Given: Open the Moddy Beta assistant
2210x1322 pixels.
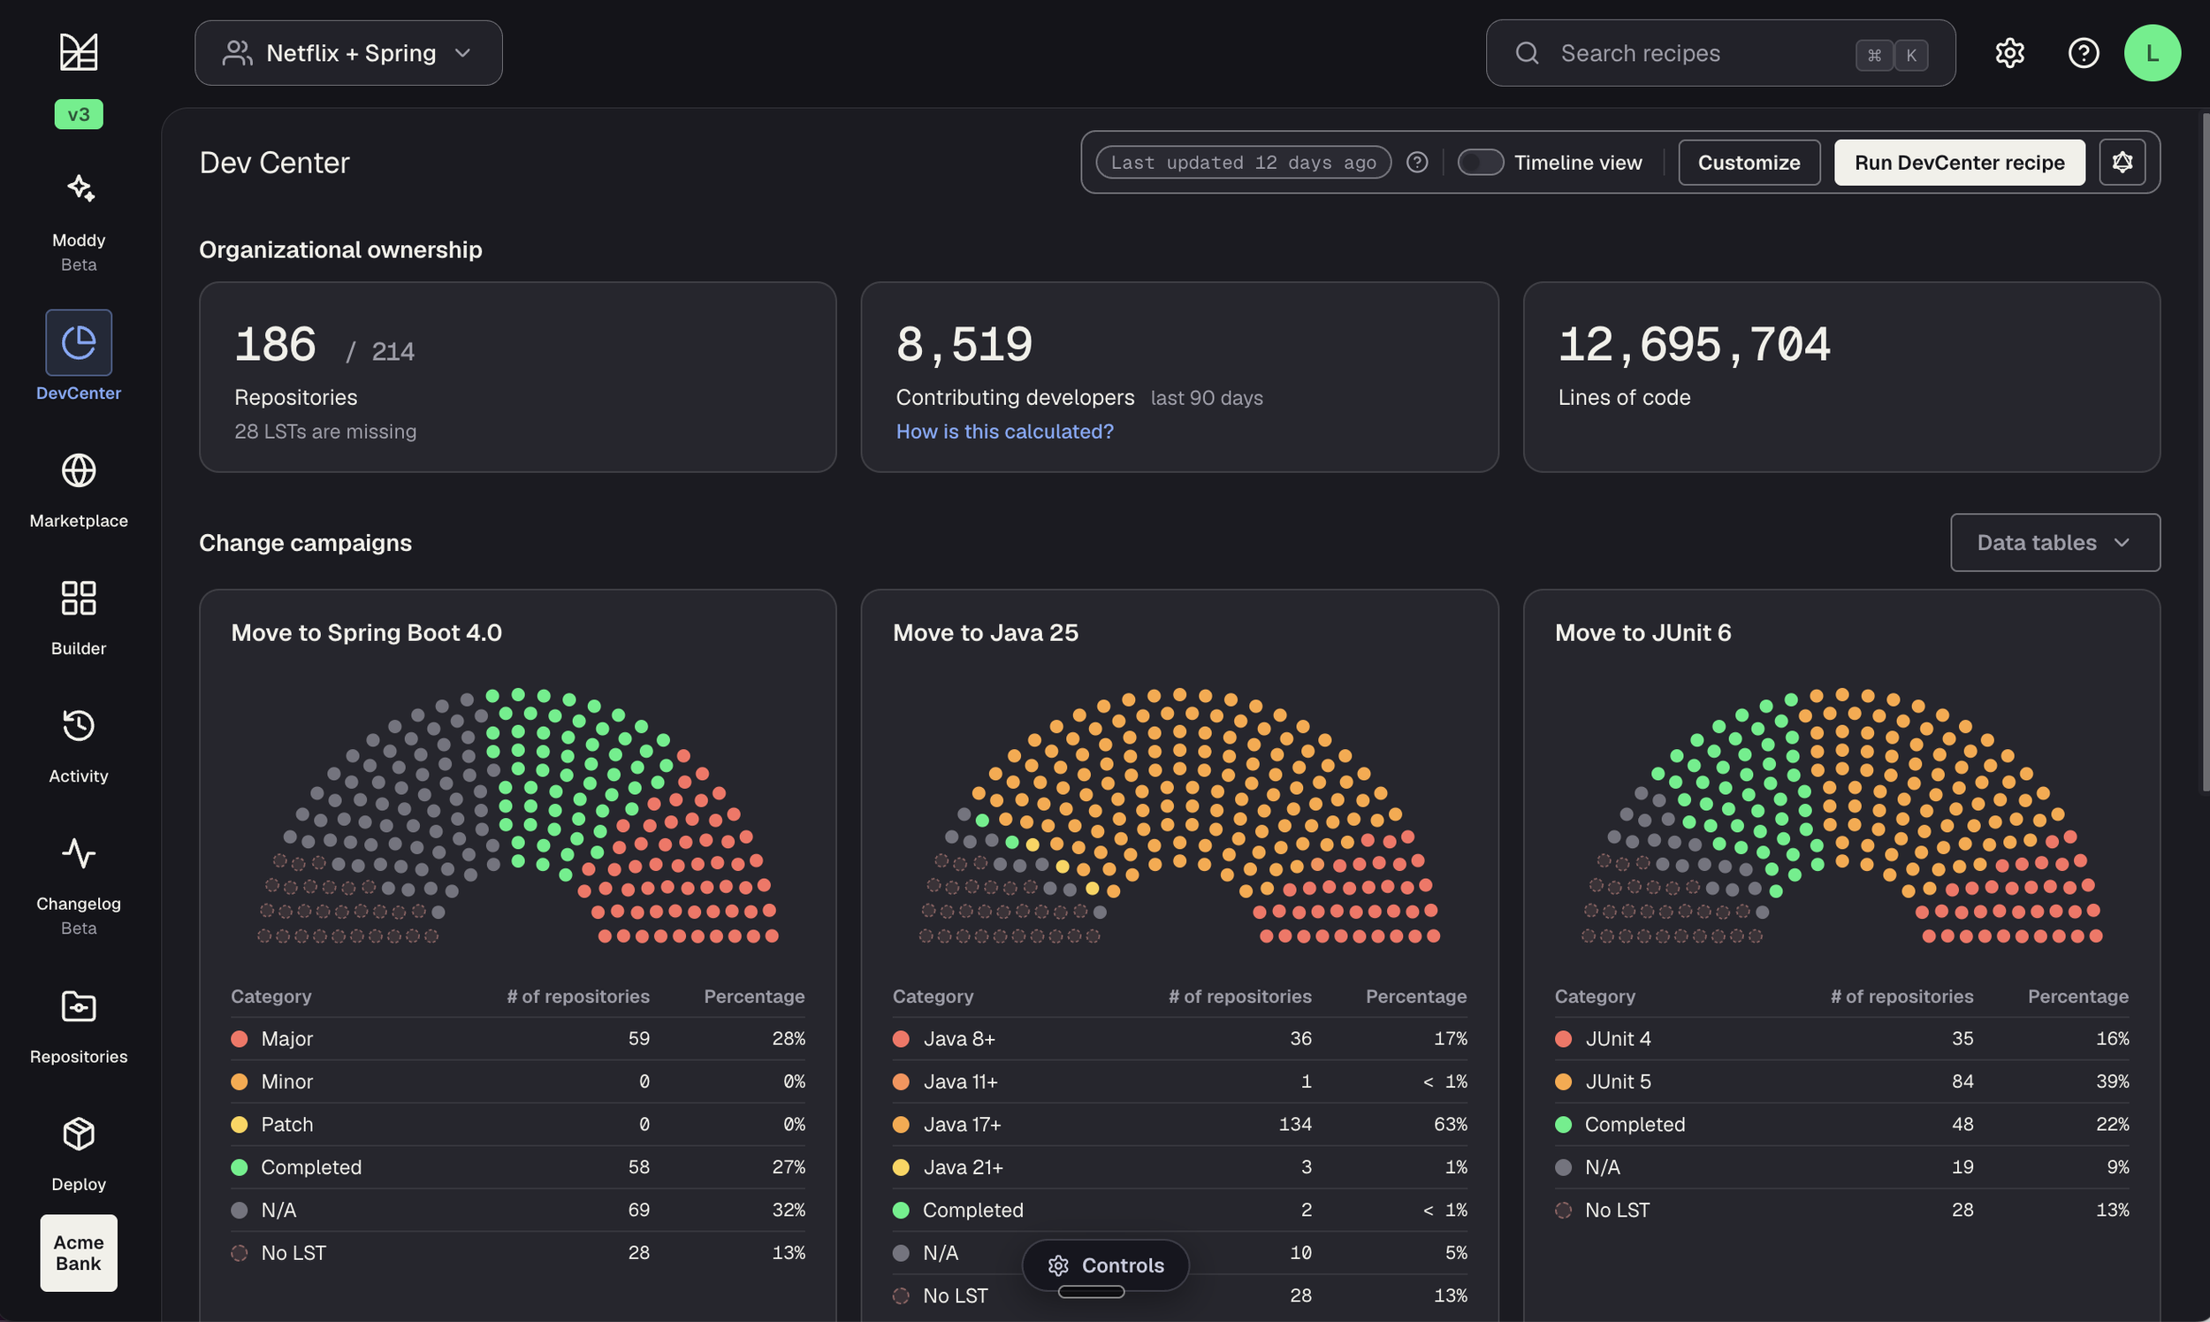Looking at the screenshot, I should click(80, 189).
